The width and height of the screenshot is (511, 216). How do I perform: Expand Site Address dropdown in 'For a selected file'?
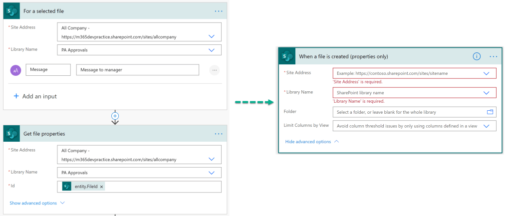point(212,36)
